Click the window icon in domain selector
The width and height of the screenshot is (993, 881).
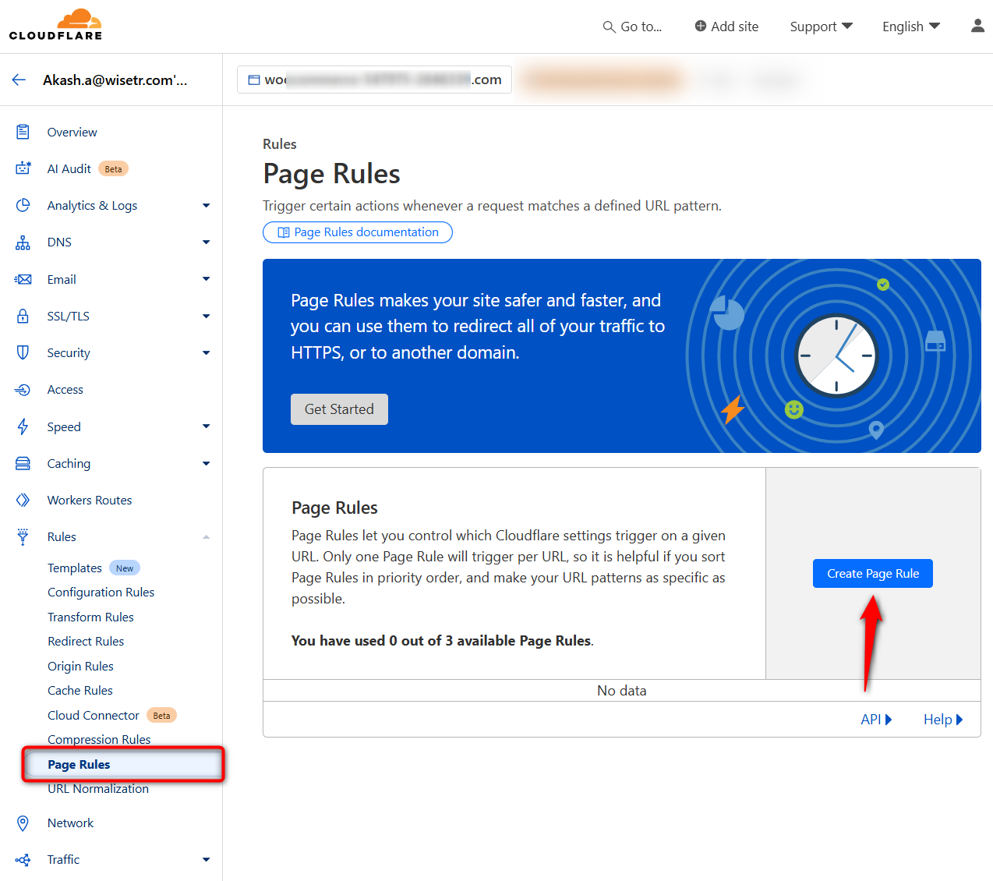click(x=254, y=80)
